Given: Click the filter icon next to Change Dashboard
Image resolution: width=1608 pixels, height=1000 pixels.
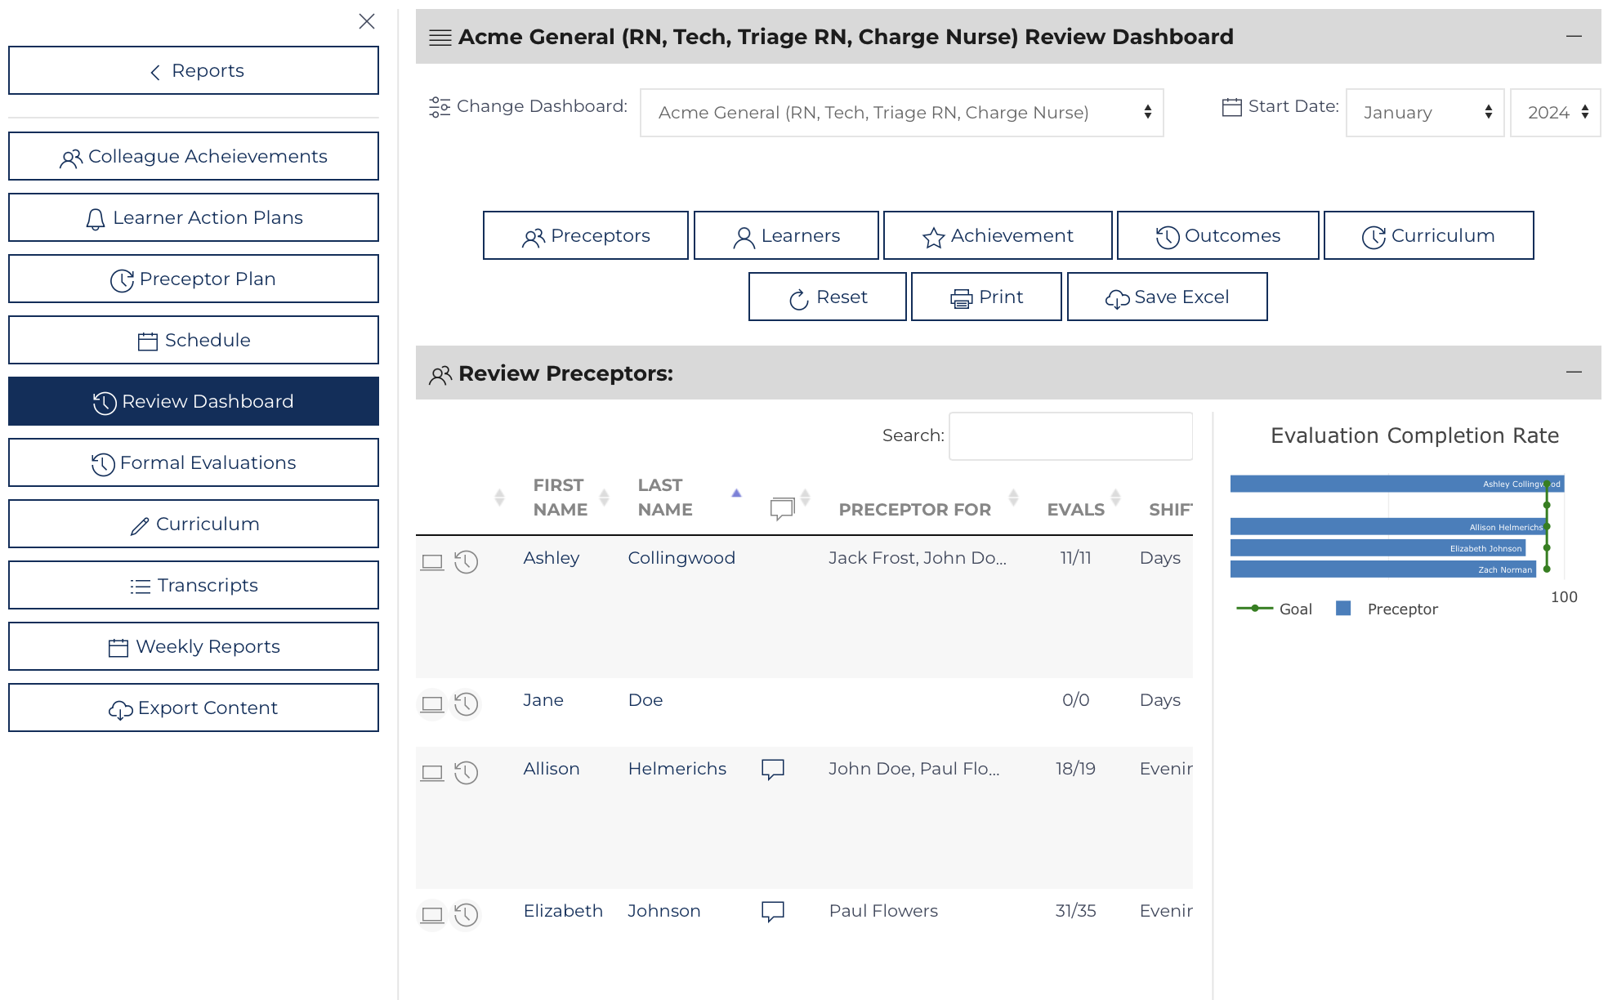Looking at the screenshot, I should coord(440,106).
